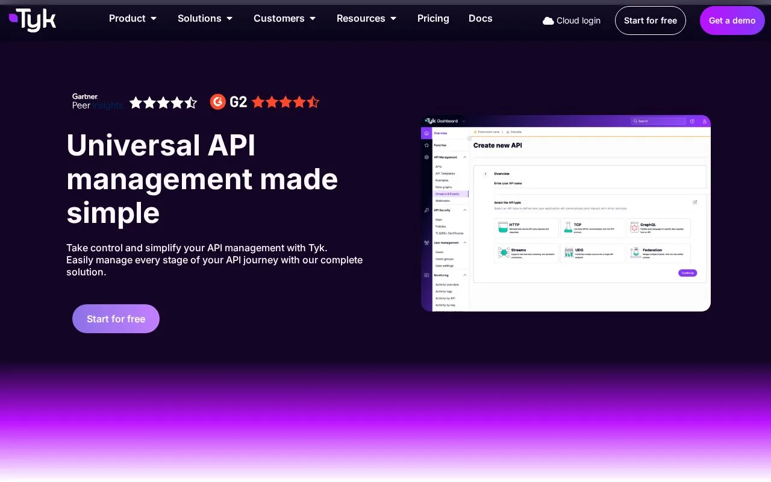771x482 pixels.
Task: Select the GraphQL icon in the preview
Action: (634, 228)
